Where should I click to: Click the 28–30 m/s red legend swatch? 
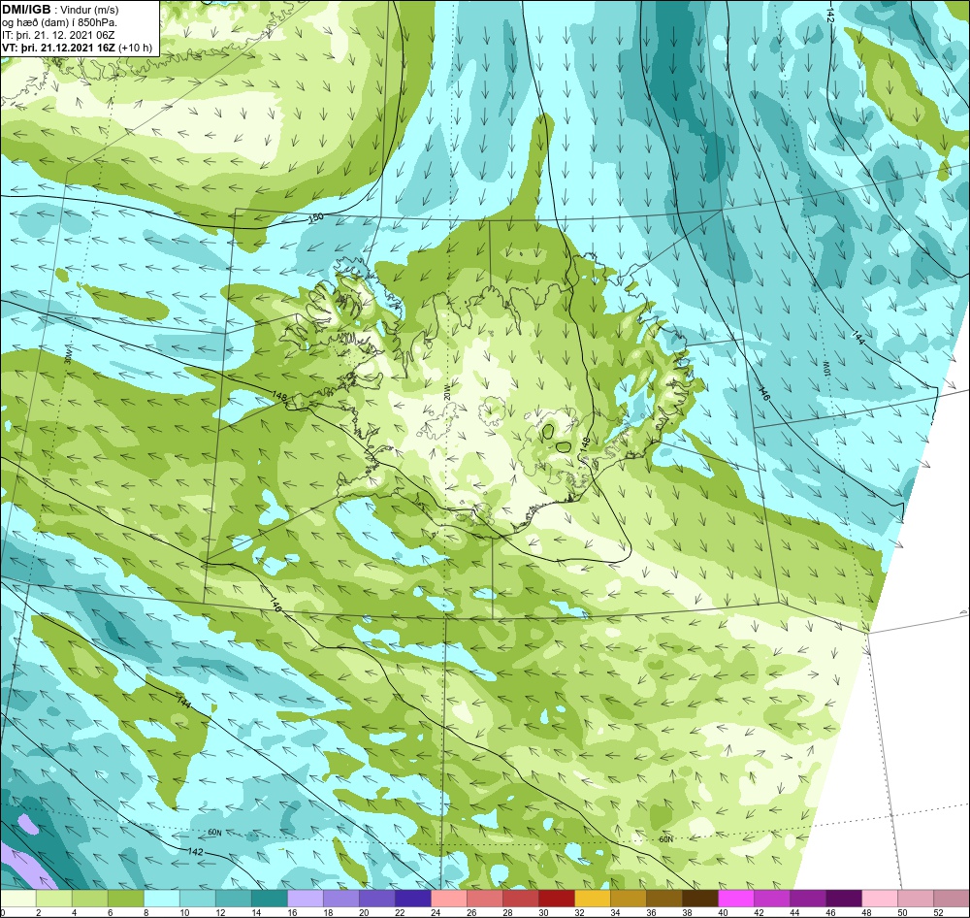point(521,899)
